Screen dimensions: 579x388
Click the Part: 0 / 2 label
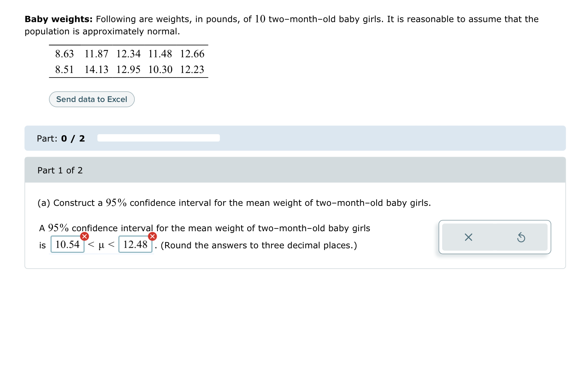[x=61, y=138]
